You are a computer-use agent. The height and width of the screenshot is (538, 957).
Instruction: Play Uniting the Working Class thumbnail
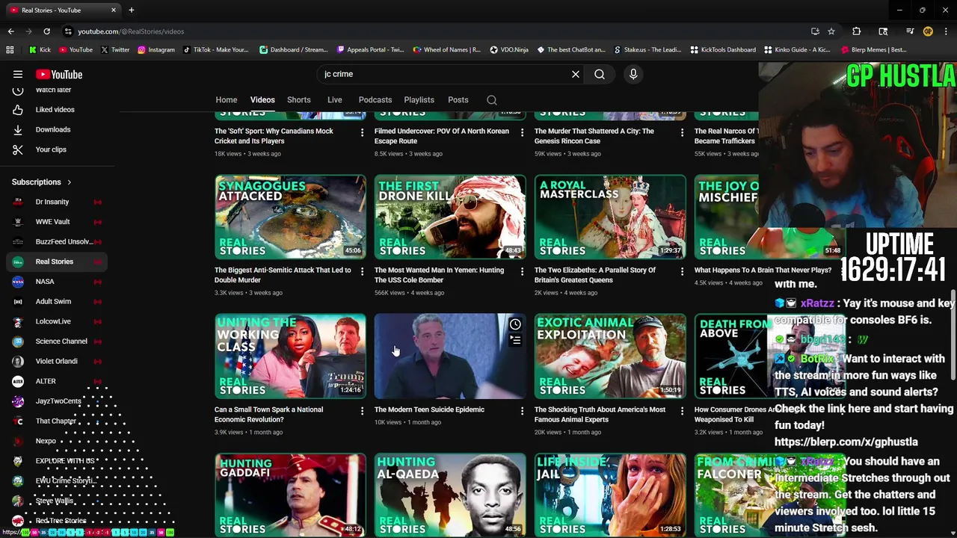pyautogui.click(x=290, y=356)
